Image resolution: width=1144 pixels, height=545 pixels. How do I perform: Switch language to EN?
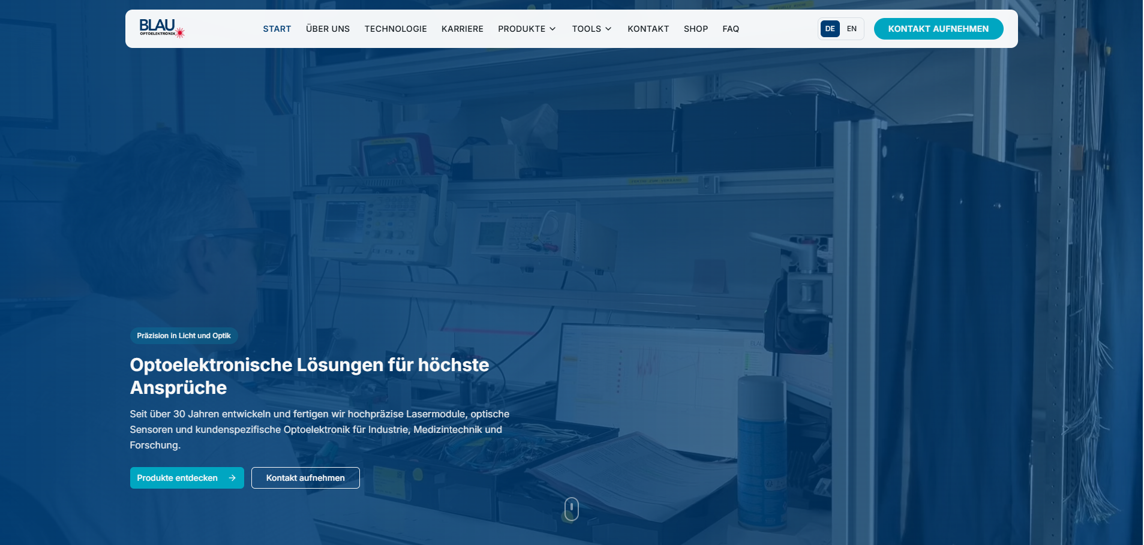pos(851,29)
